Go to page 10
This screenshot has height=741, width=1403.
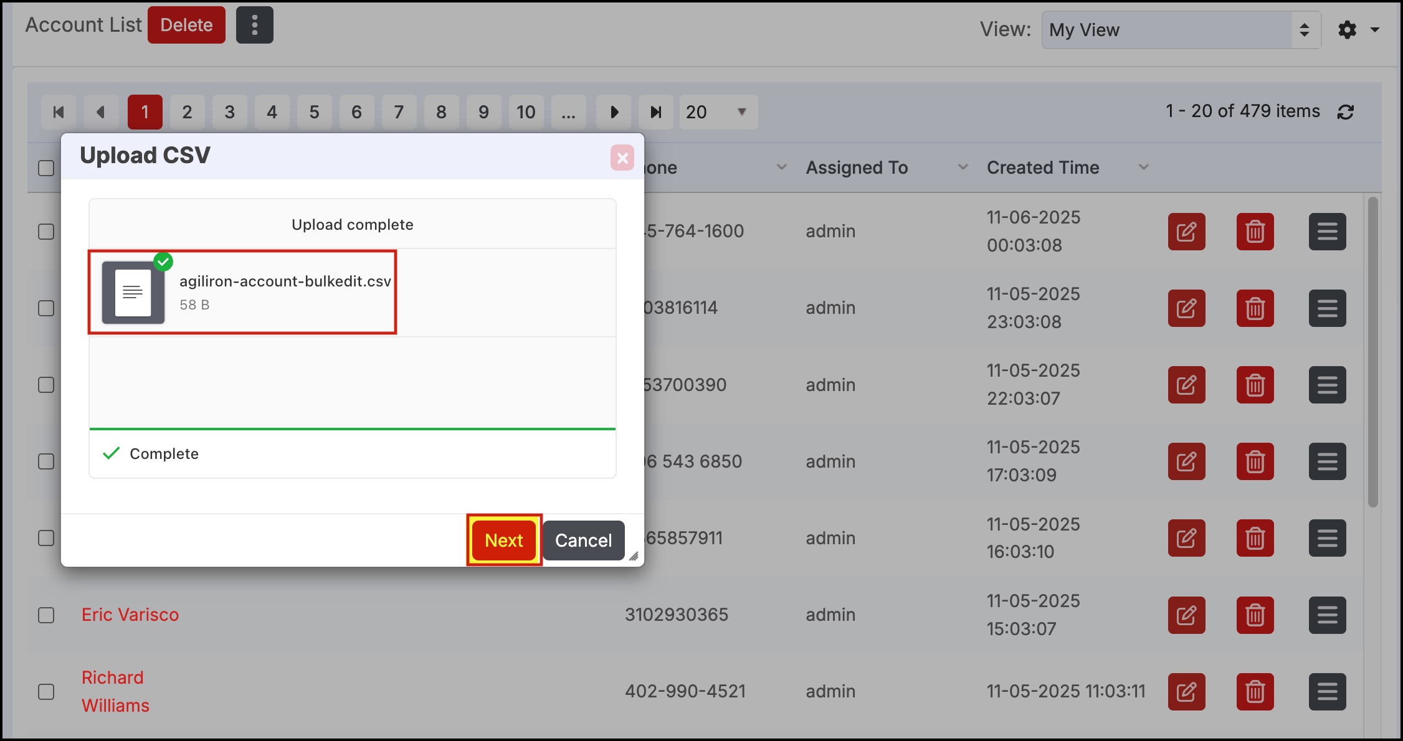coord(526,112)
